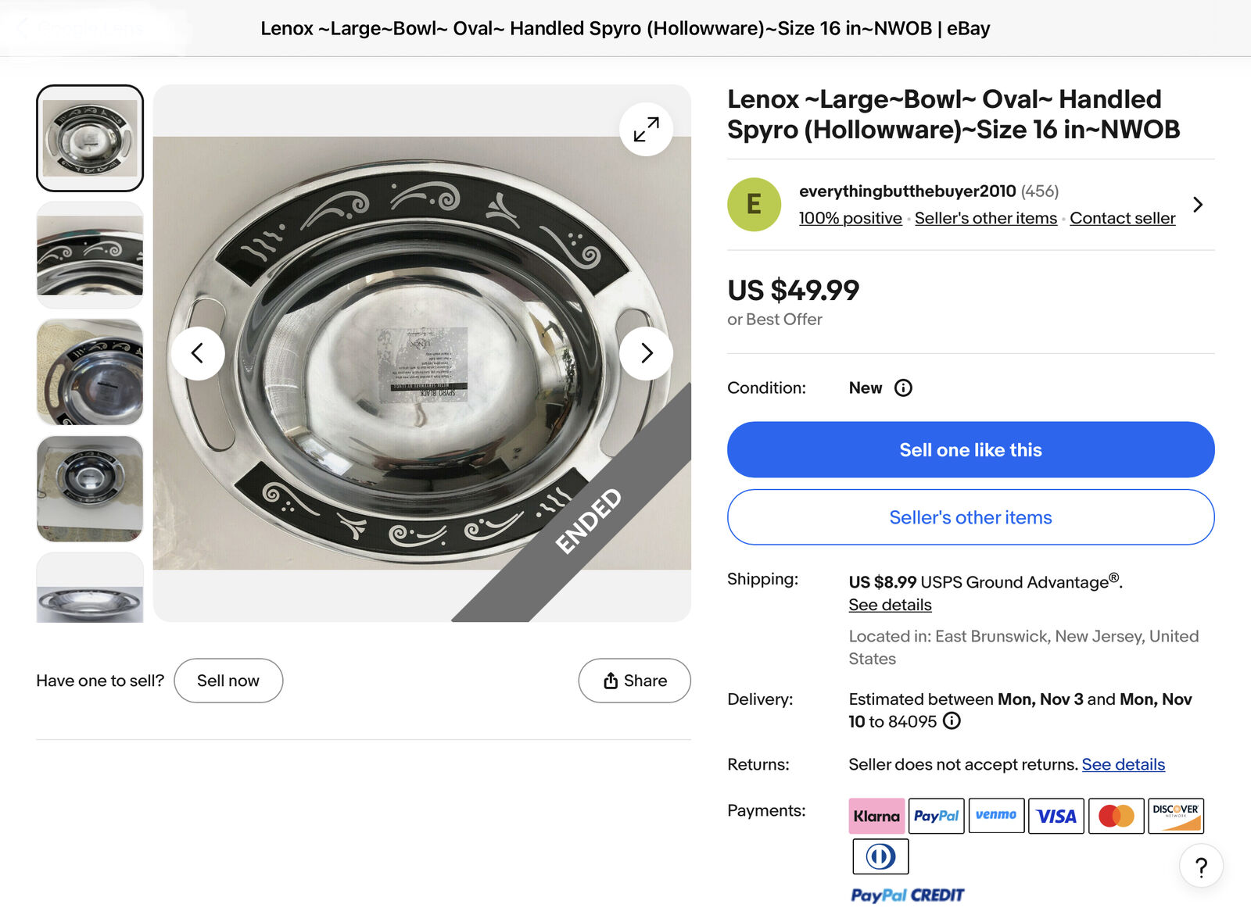Go to the previous product image
This screenshot has height=915, width=1251.
pos(198,353)
